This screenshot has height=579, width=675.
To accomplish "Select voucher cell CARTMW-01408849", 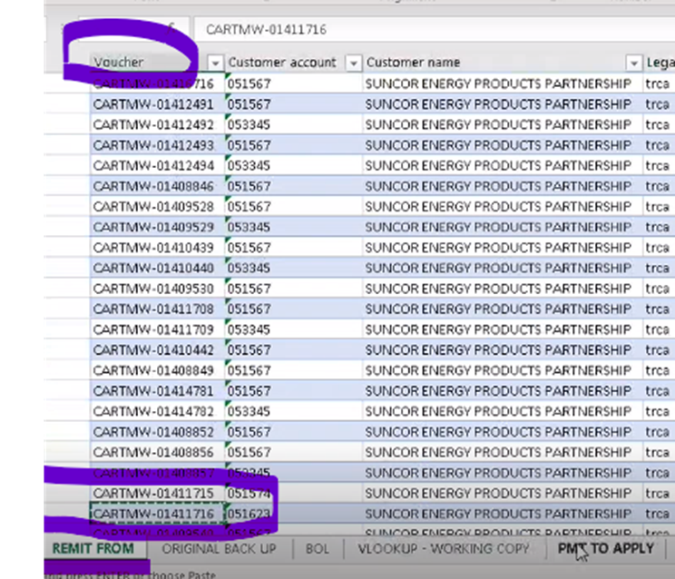I will click(x=158, y=370).
